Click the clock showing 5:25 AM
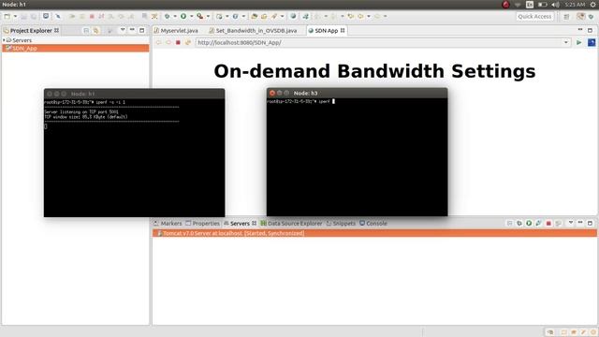The height and width of the screenshot is (337, 599). (x=575, y=5)
